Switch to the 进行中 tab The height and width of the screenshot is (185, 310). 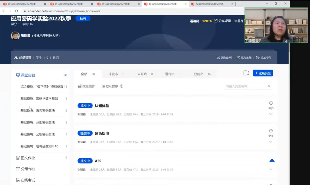170,74
